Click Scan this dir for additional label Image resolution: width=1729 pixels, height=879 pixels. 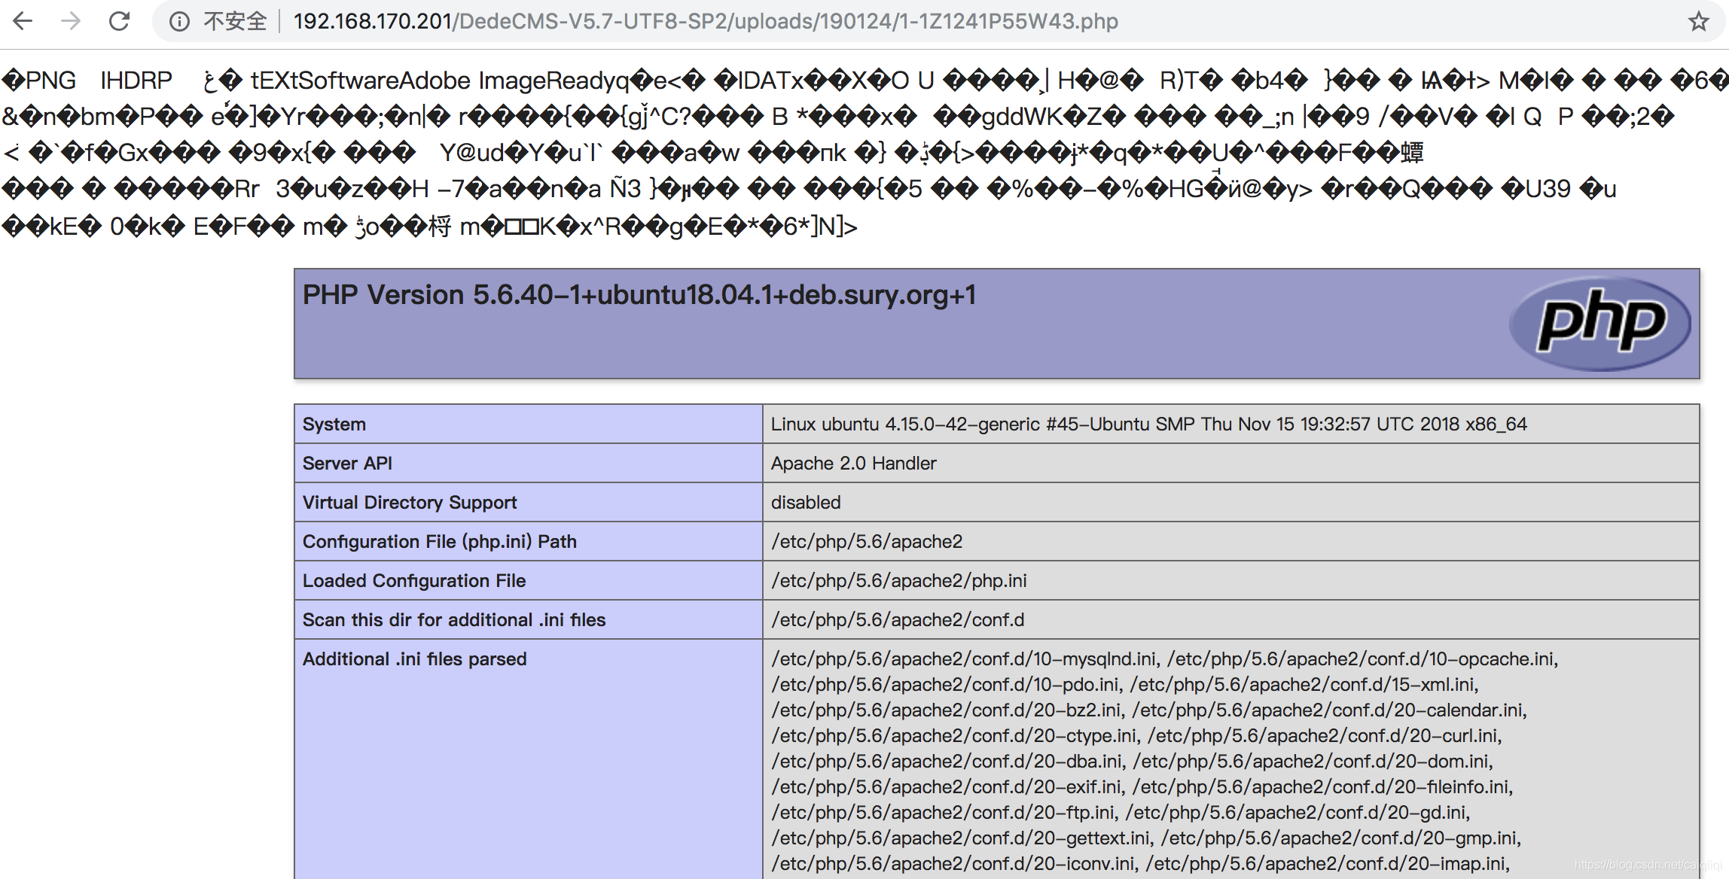click(x=454, y=620)
